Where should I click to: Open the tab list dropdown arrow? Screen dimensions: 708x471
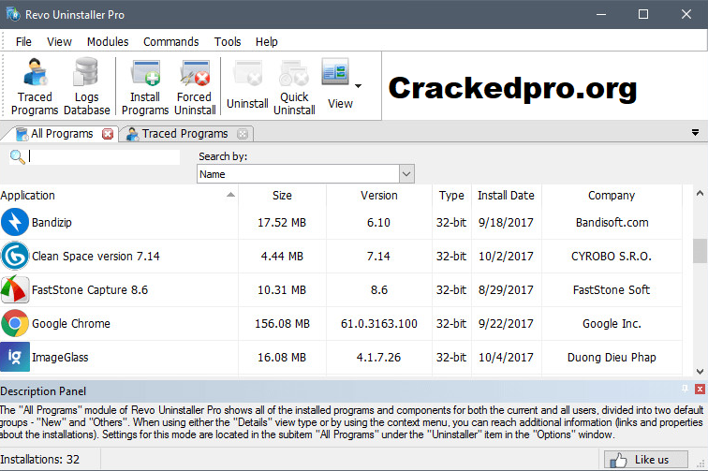coord(695,133)
